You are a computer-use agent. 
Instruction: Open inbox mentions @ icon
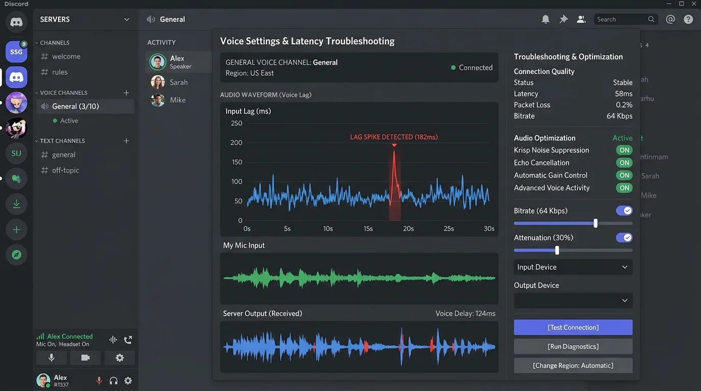(x=670, y=19)
